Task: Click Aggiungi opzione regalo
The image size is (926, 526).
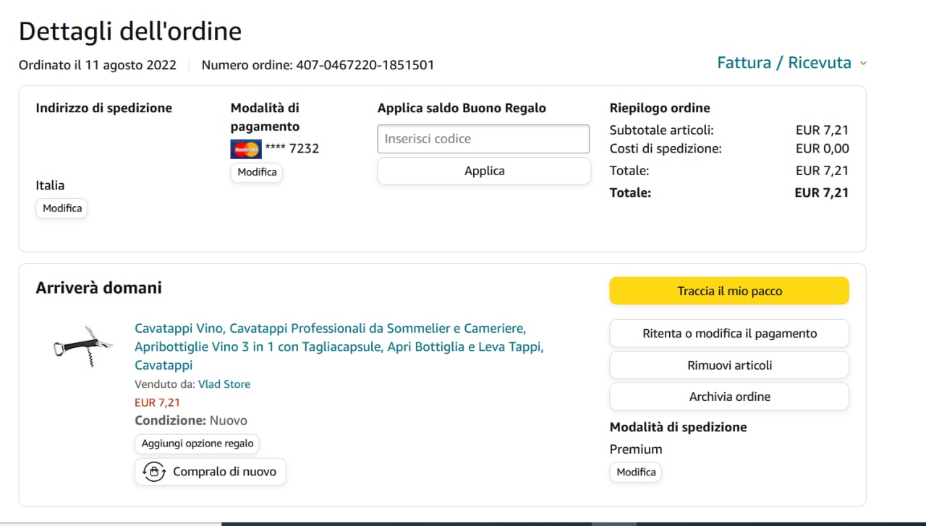Action: coord(197,444)
